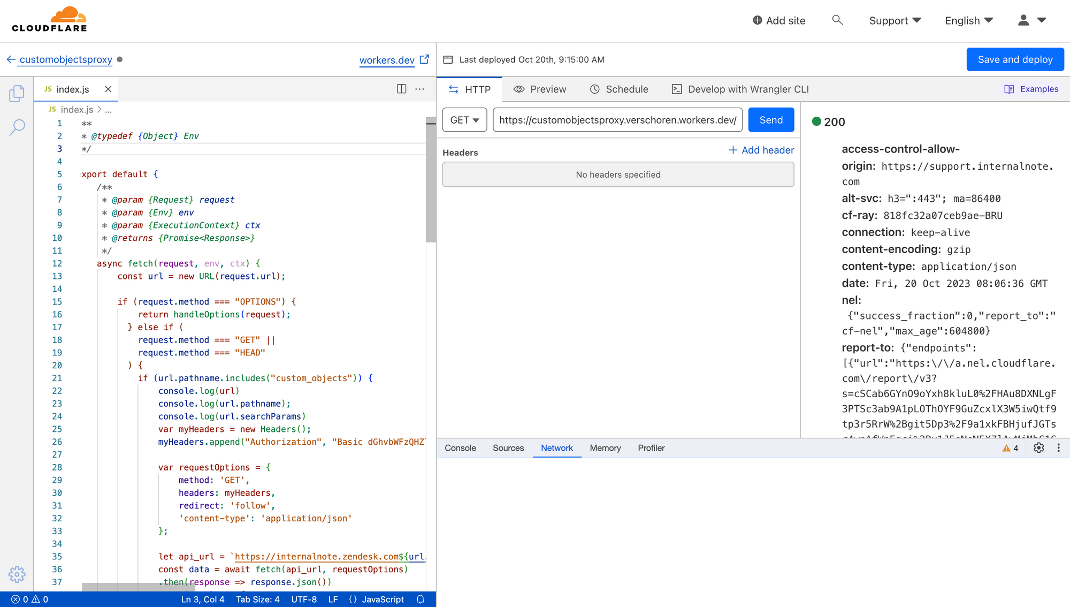Open DevTools three-dot menu

(x=1058, y=448)
